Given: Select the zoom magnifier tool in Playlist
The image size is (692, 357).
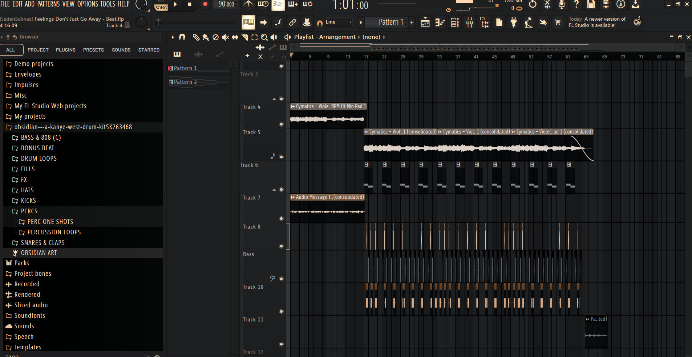Looking at the screenshot, I should 264,37.
